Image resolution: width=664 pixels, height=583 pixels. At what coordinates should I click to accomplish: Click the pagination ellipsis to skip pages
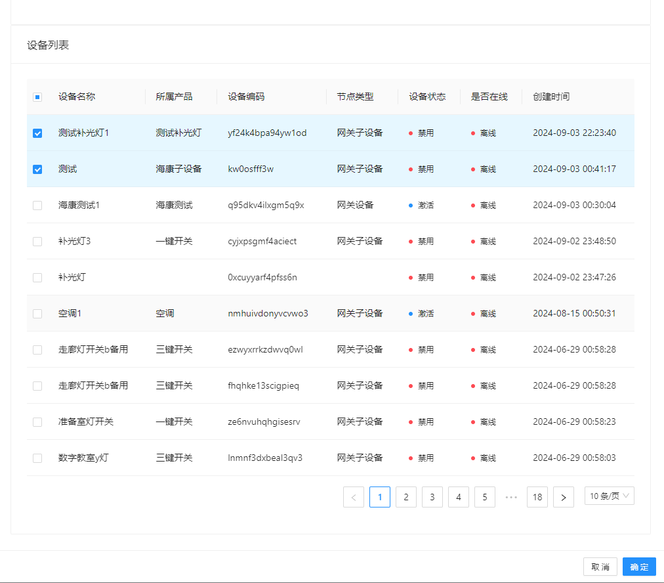point(511,497)
